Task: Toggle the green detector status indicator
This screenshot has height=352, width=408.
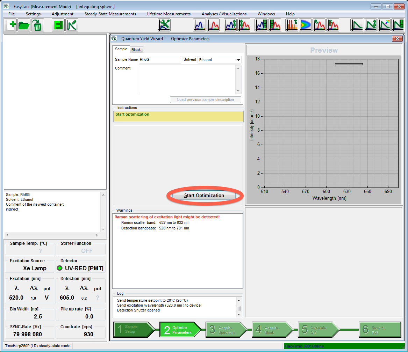Action: coord(60,269)
